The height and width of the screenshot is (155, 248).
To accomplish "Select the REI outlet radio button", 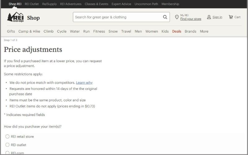I will pos(7,145).
